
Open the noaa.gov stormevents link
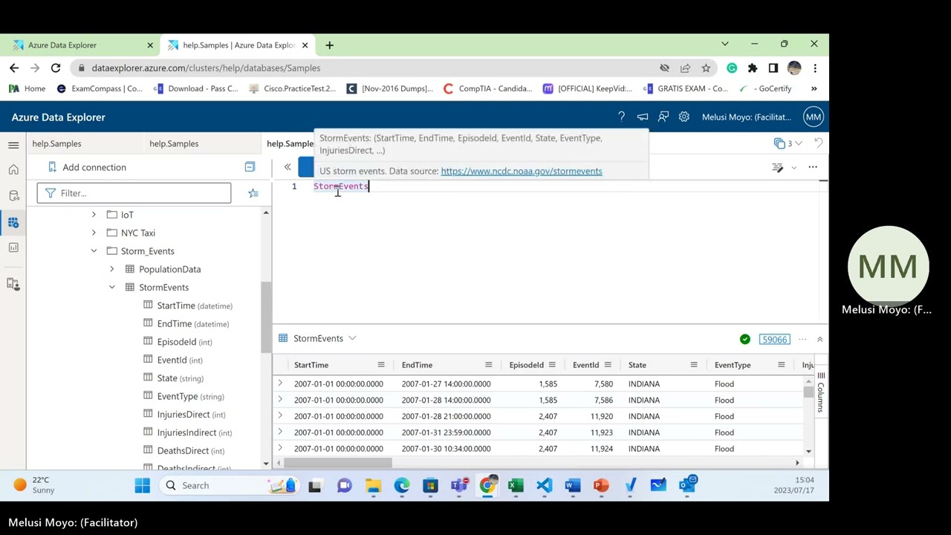[x=522, y=171]
